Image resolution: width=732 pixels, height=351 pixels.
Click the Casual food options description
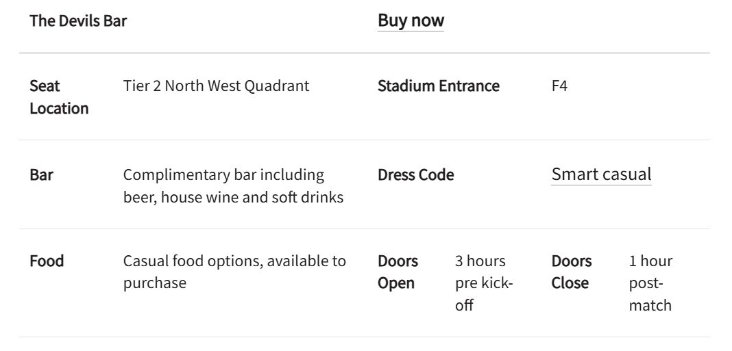coord(234,272)
